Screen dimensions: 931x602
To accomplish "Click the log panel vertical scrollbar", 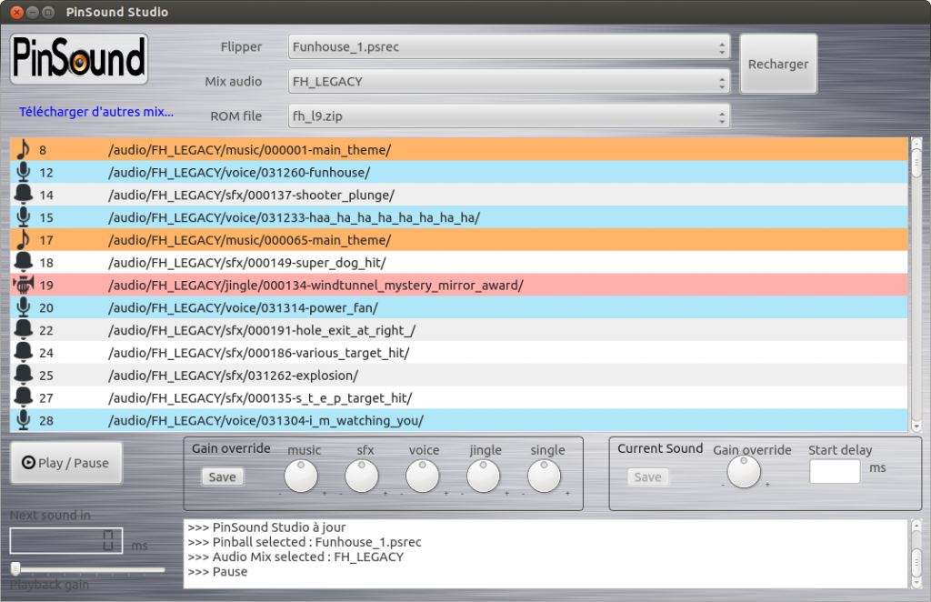I will [916, 554].
